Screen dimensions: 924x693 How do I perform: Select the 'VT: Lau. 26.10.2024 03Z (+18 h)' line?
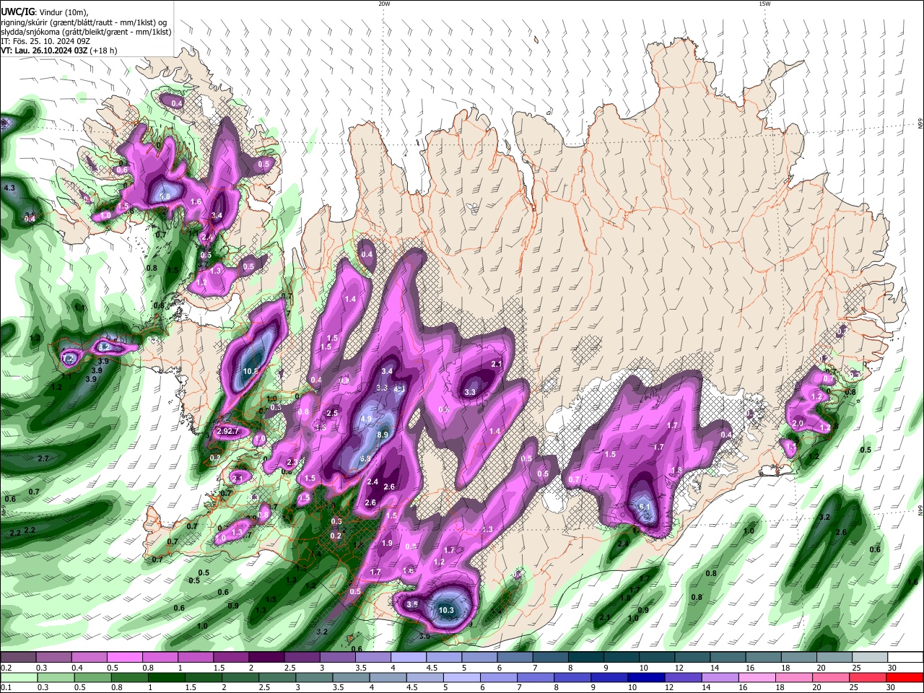coord(58,51)
